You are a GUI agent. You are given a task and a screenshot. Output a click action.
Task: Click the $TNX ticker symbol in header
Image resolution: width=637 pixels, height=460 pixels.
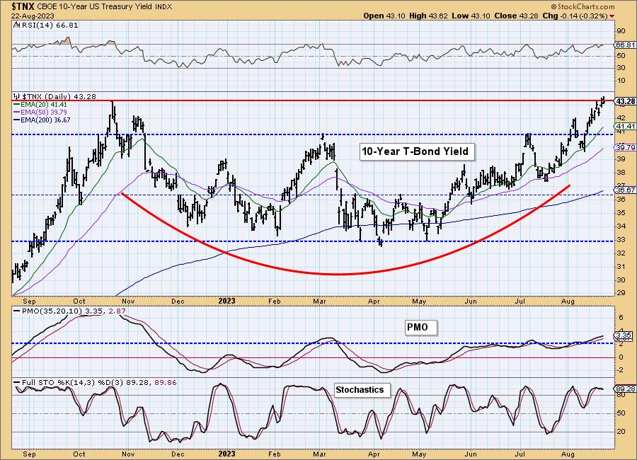[x=23, y=6]
